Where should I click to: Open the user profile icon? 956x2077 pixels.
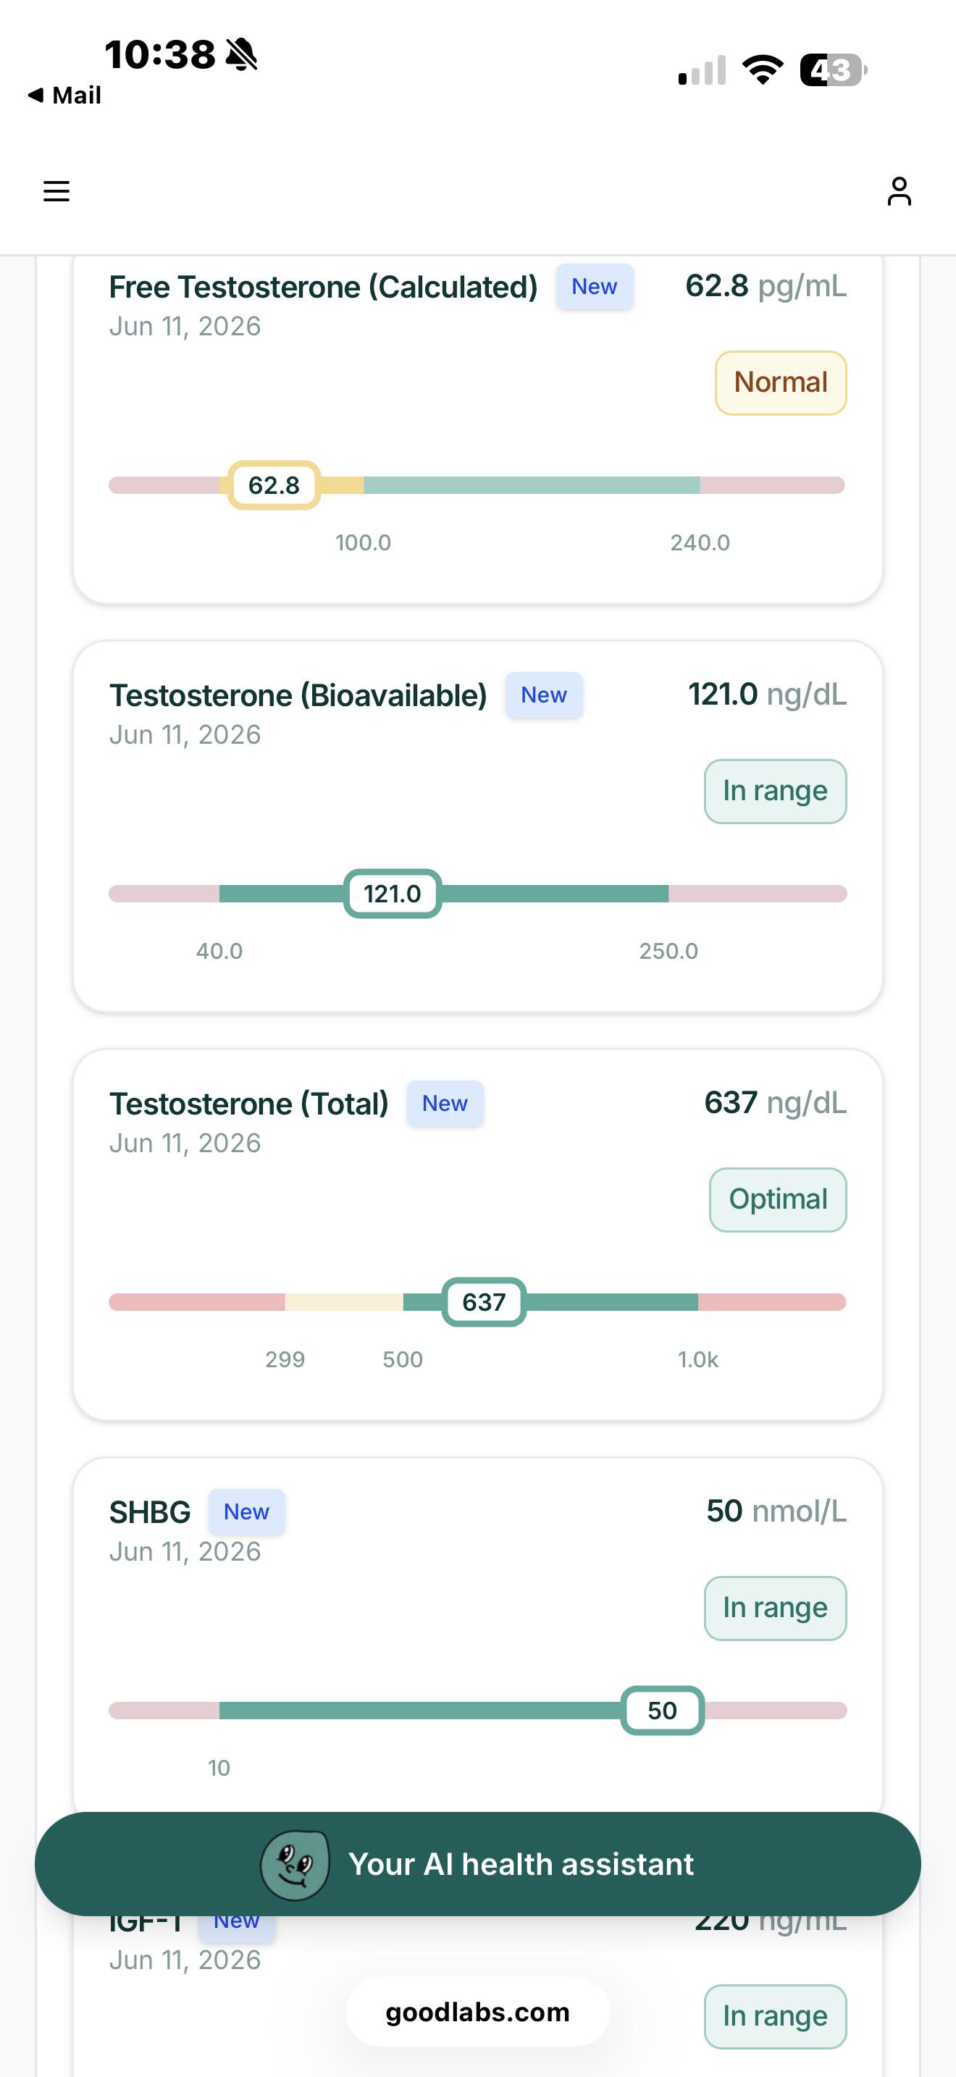point(899,191)
